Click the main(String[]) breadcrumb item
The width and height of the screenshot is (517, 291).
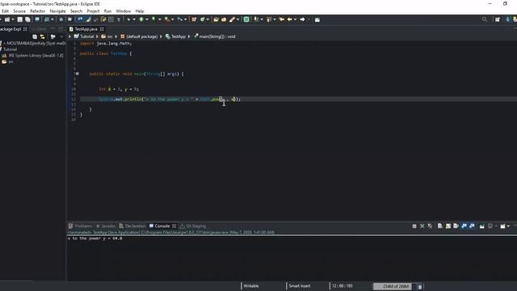coord(214,36)
